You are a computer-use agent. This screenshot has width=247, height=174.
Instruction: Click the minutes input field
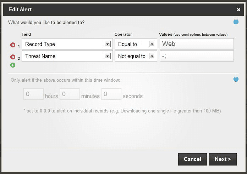[70, 94]
